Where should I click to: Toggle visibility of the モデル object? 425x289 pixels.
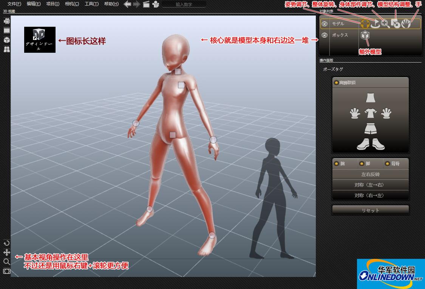(x=324, y=24)
